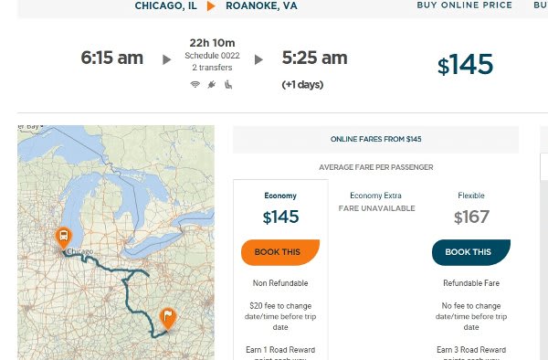Click the power outlet amenity icon
548x360 pixels.
(x=212, y=84)
